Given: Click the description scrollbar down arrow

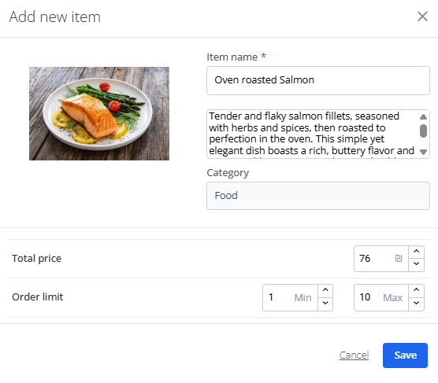Looking at the screenshot, I should coord(424,152).
